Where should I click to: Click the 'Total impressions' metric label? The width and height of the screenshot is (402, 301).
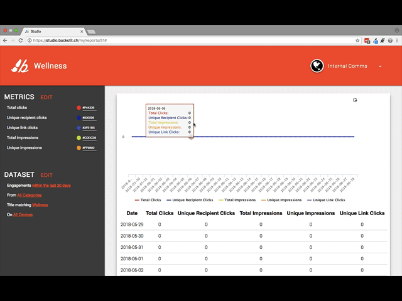point(23,138)
